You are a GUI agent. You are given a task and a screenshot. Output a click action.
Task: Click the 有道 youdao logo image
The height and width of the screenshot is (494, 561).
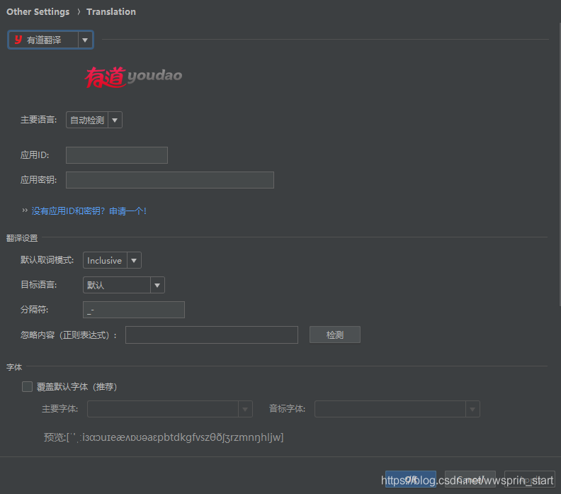(133, 77)
